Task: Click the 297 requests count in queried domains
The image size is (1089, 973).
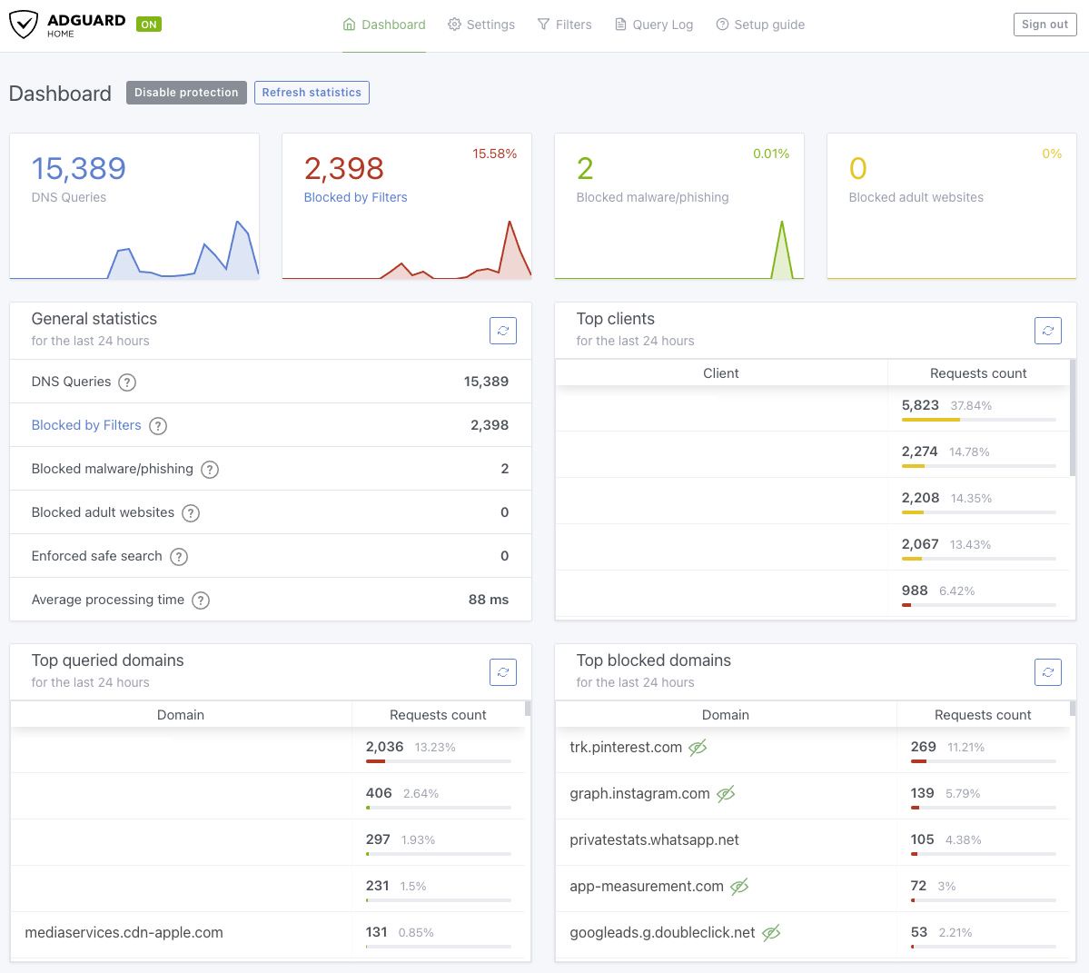Action: (x=378, y=839)
